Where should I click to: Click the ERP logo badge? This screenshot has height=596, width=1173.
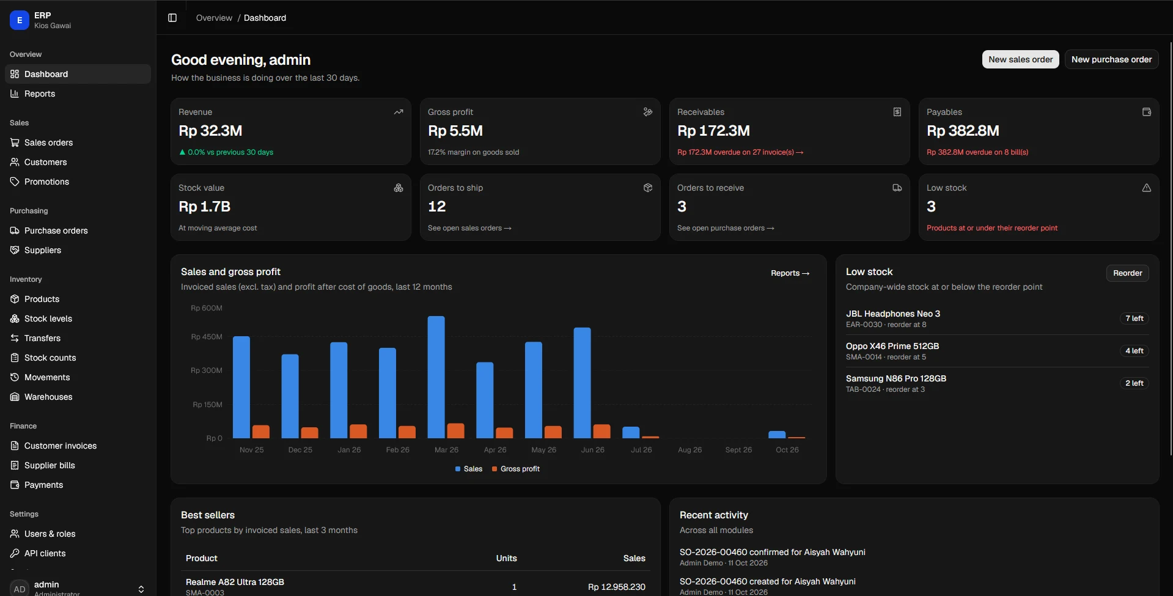tap(20, 20)
